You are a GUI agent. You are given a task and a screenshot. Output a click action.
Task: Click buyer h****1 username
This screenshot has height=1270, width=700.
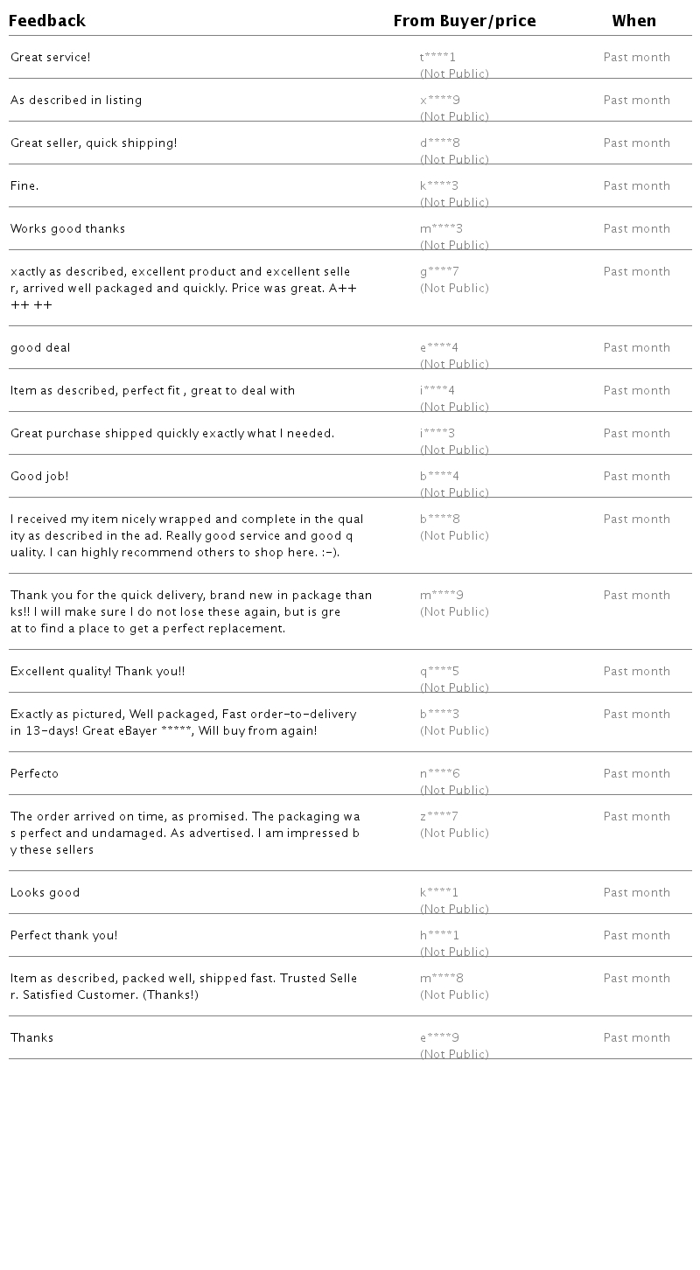(439, 936)
